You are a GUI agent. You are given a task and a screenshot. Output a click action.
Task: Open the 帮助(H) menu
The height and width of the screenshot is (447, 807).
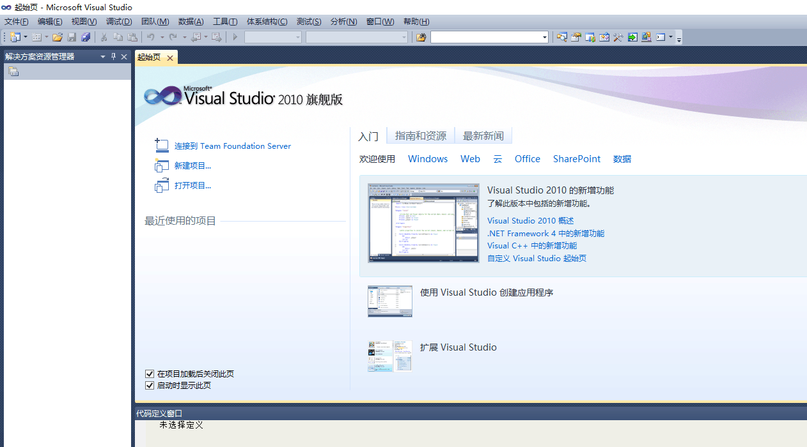[416, 22]
